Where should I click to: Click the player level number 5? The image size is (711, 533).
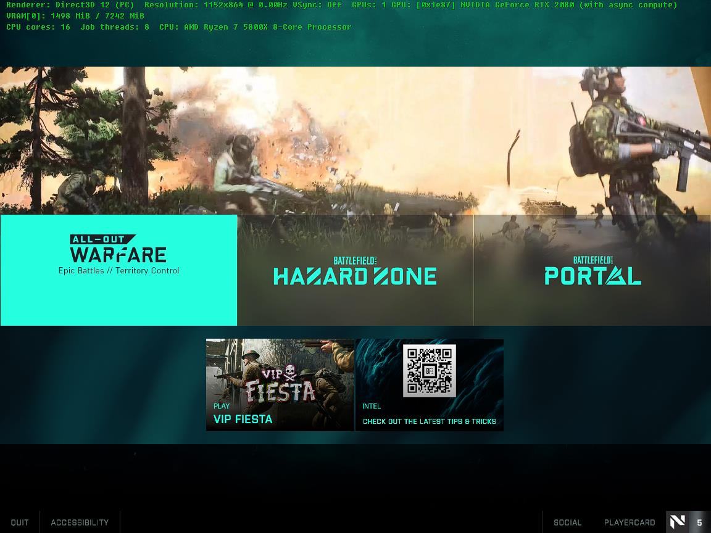tap(699, 523)
